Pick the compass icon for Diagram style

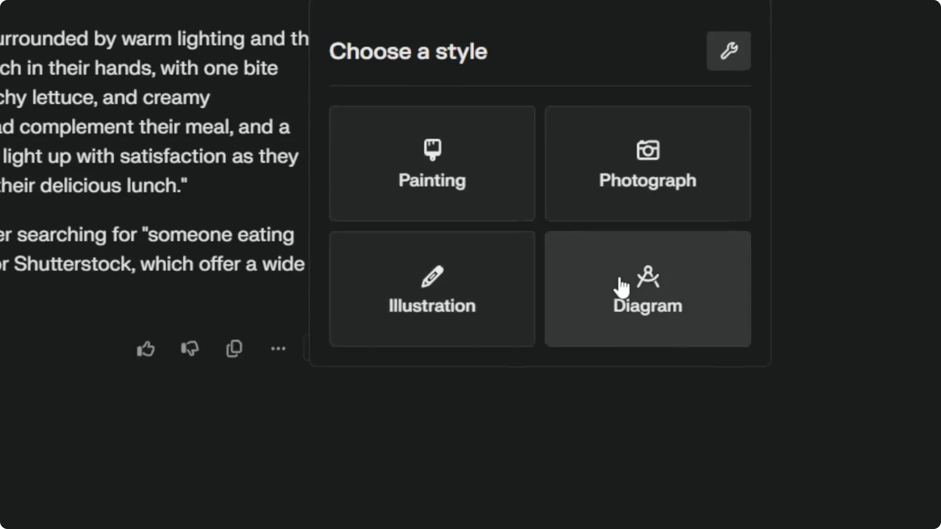tap(649, 276)
